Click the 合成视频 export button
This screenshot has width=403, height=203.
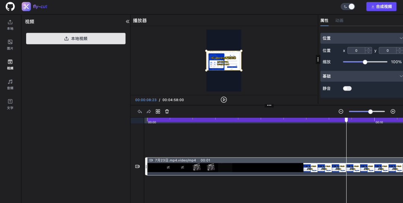[381, 6]
